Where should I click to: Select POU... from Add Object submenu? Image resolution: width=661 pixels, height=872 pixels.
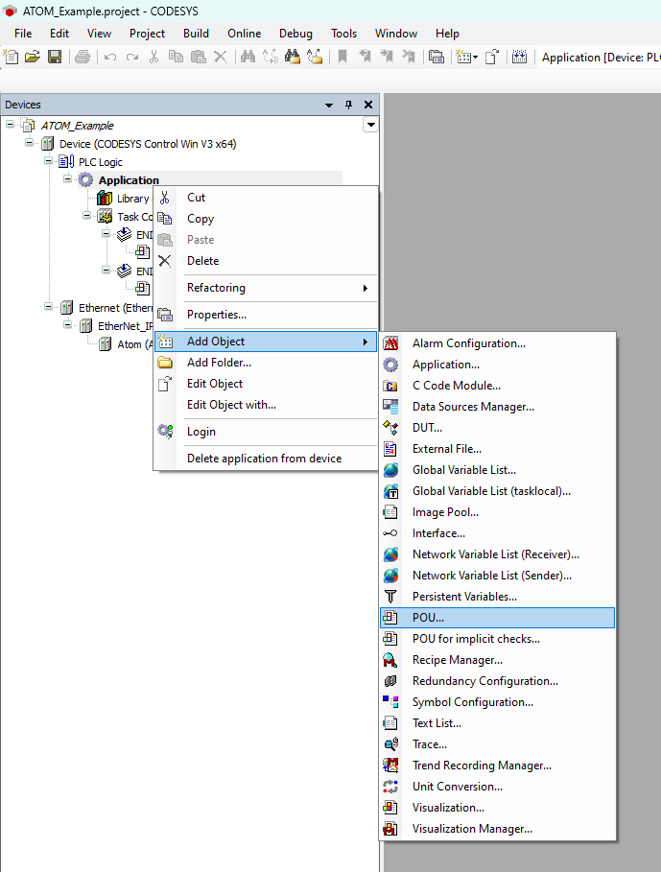(x=498, y=618)
